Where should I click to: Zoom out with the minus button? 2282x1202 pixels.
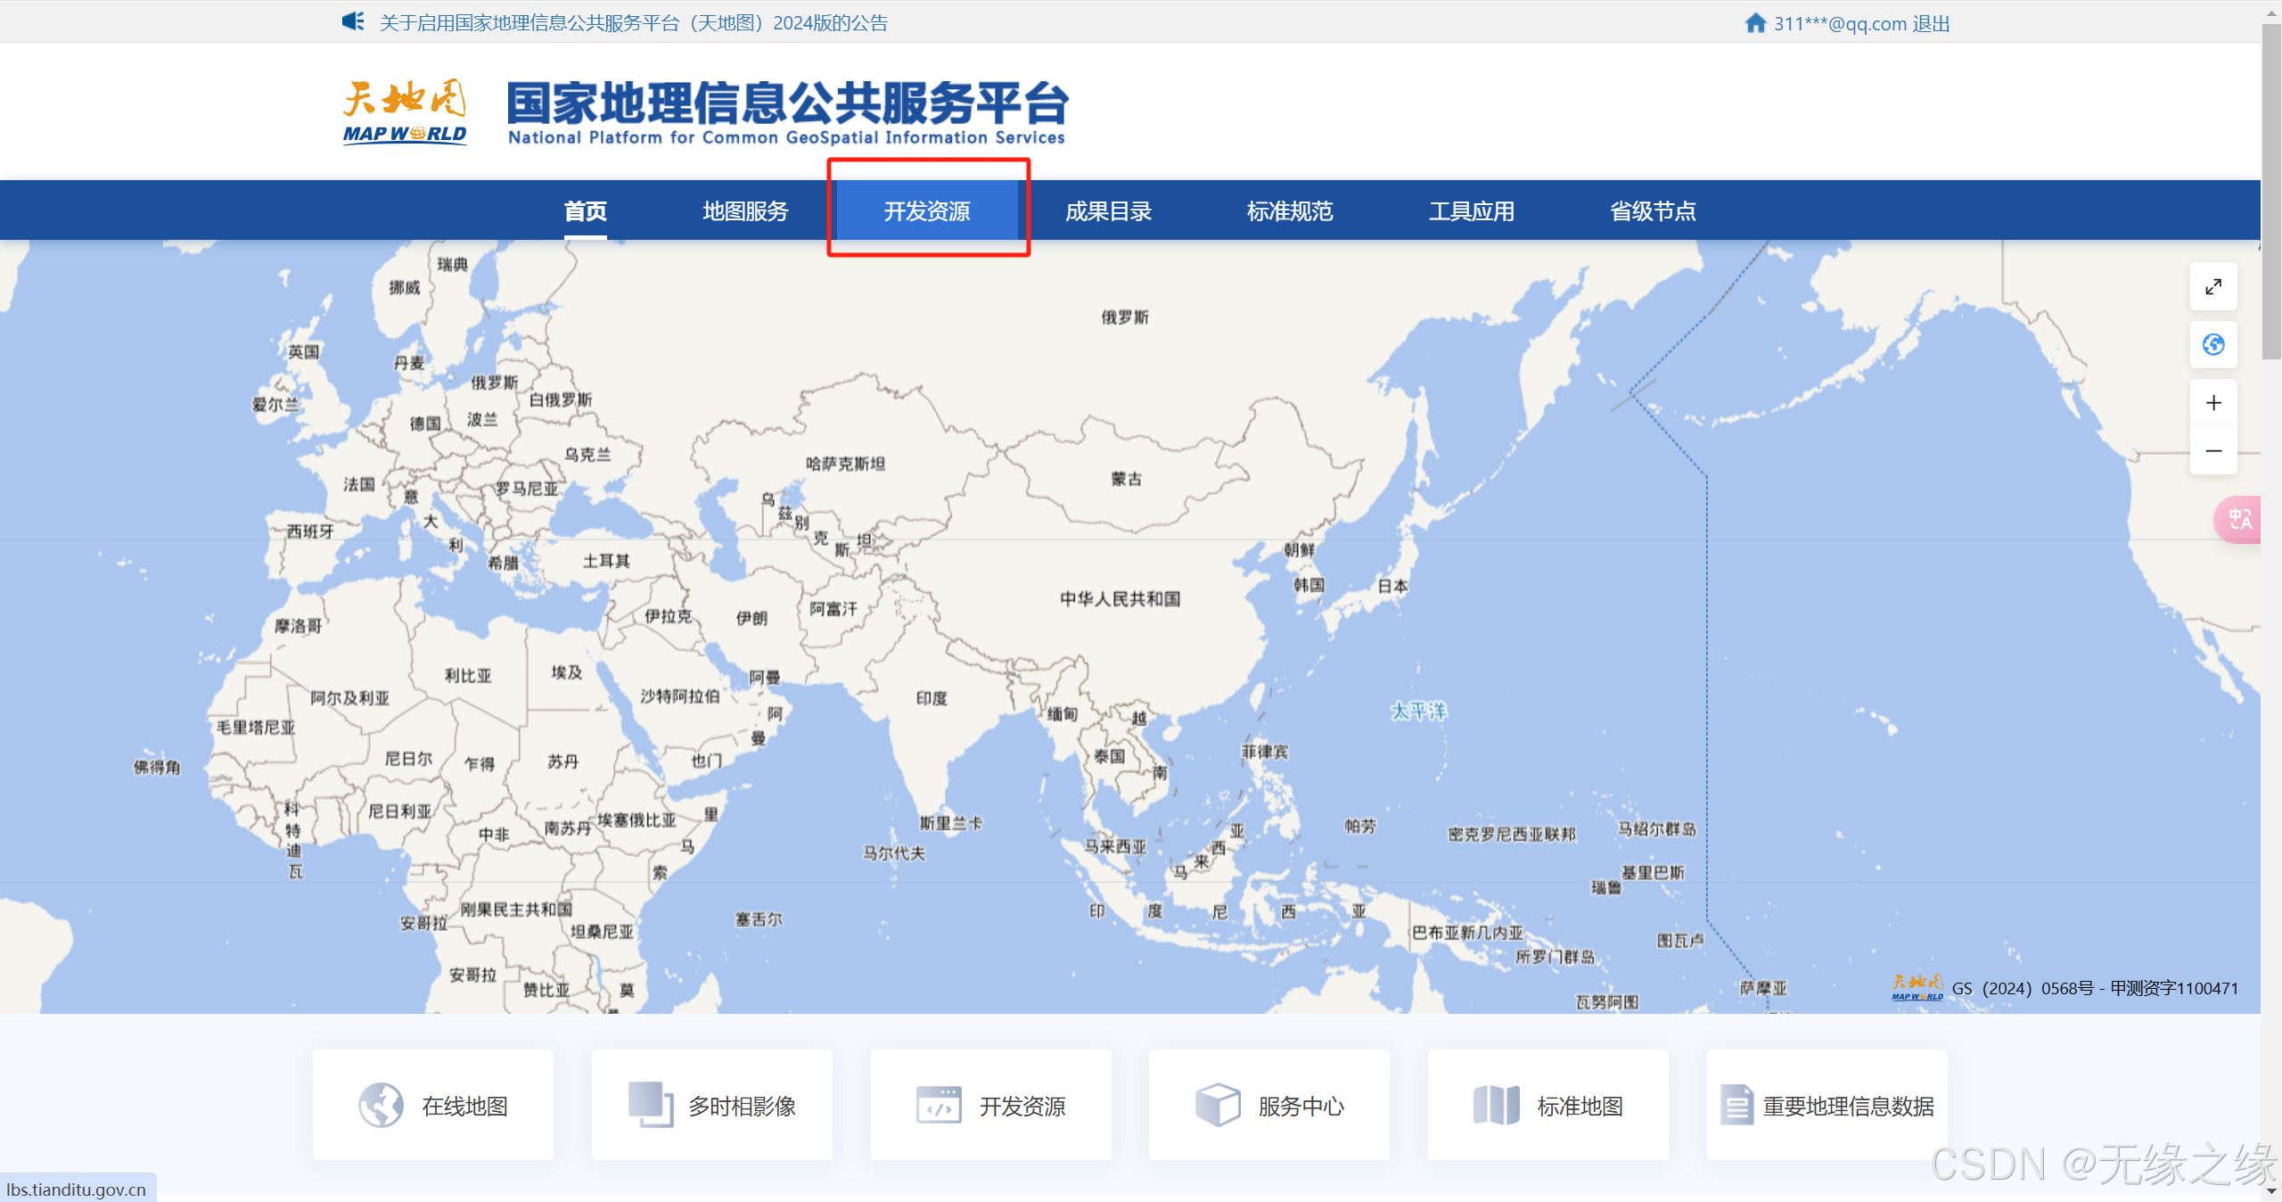click(2212, 451)
